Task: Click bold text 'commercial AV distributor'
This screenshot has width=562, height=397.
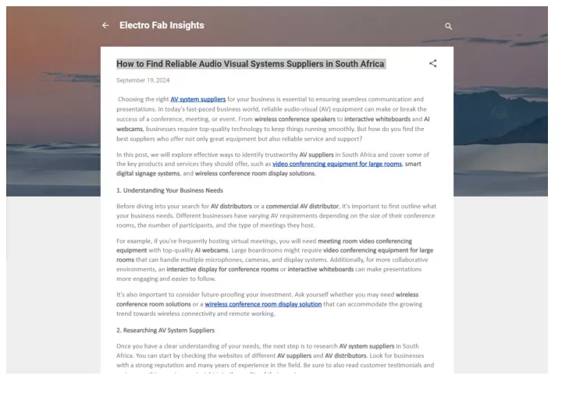Action: click(302, 207)
